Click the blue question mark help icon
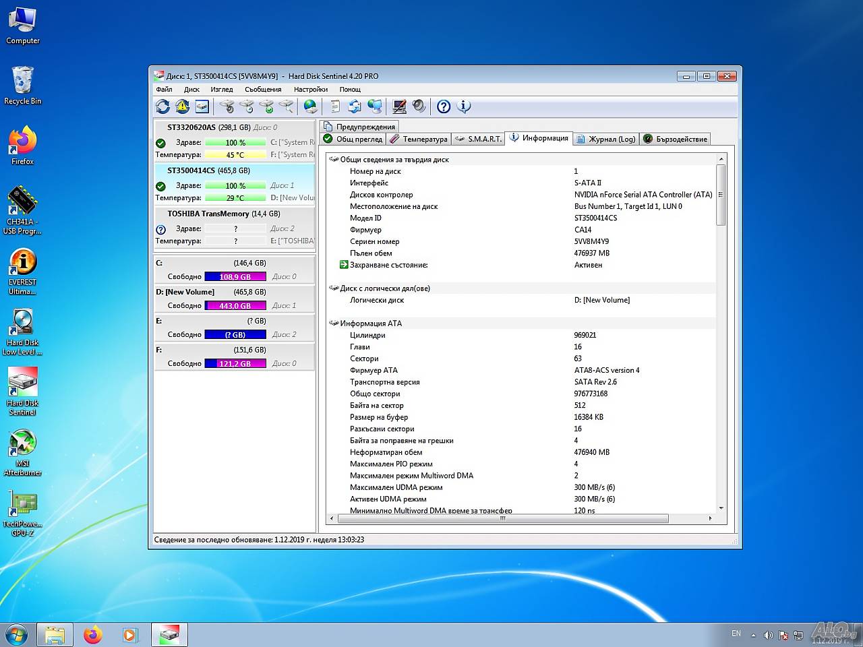 [444, 106]
